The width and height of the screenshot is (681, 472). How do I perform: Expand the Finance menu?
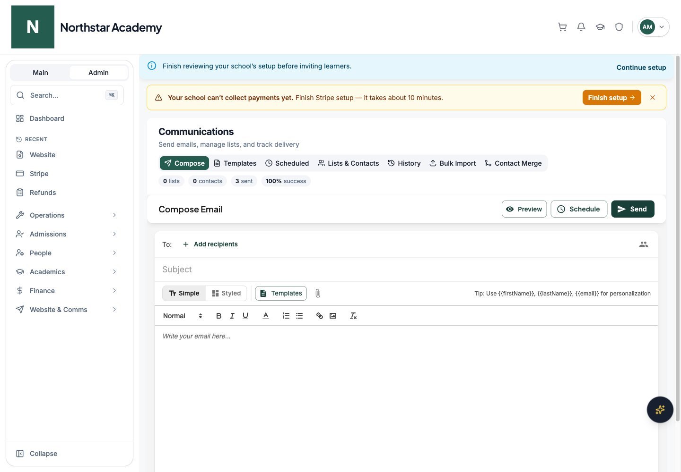66,290
